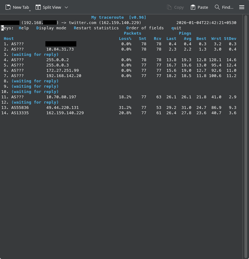Viewport: 249px width, 259px height.
Task: Open the hamburger menu
Action: 242,7
